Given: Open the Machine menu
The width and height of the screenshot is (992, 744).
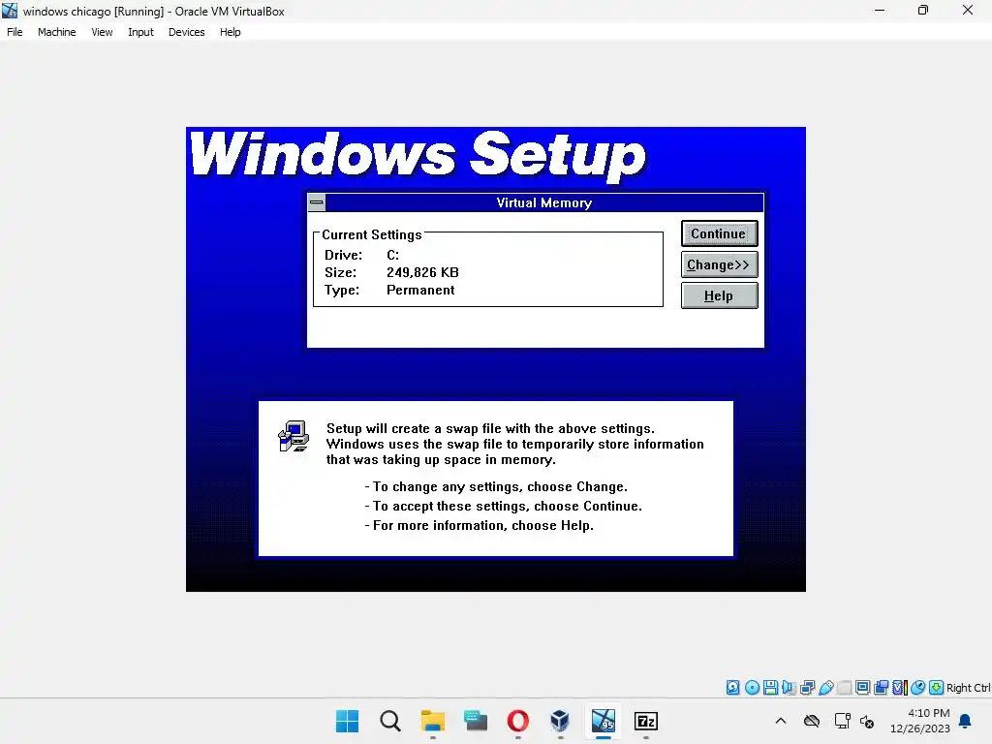Looking at the screenshot, I should point(56,32).
